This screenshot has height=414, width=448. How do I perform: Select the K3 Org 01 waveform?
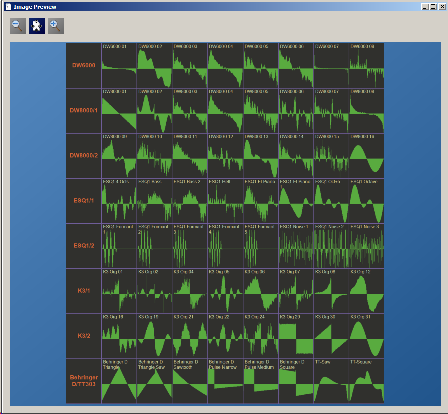click(119, 291)
